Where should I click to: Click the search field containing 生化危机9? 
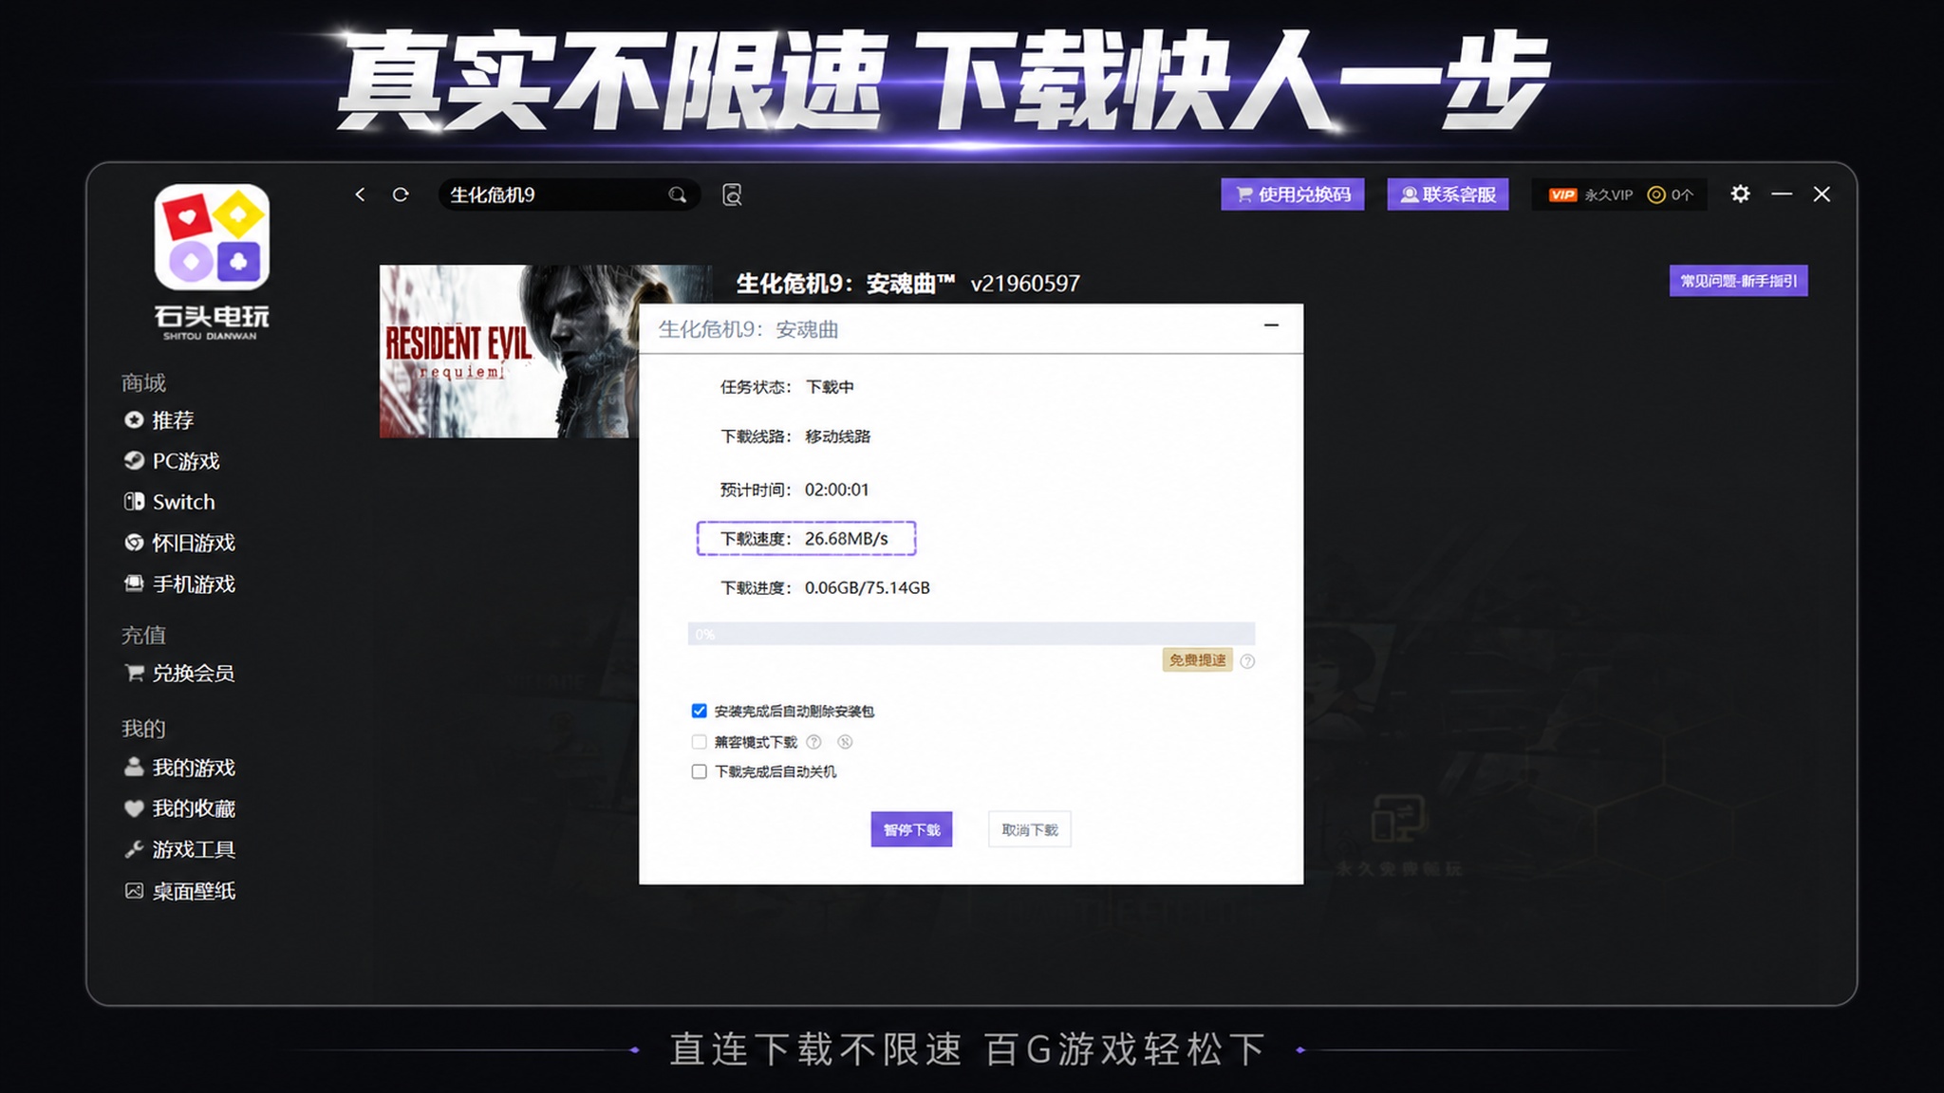569,195
